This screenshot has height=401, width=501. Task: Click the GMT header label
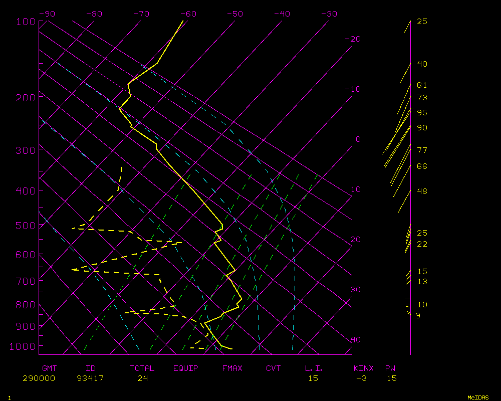(x=49, y=368)
